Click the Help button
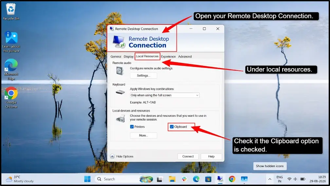Viewport: 330px width, 186px height. click(211, 156)
